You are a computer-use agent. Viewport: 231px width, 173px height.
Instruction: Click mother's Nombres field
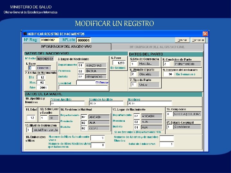(150, 103)
